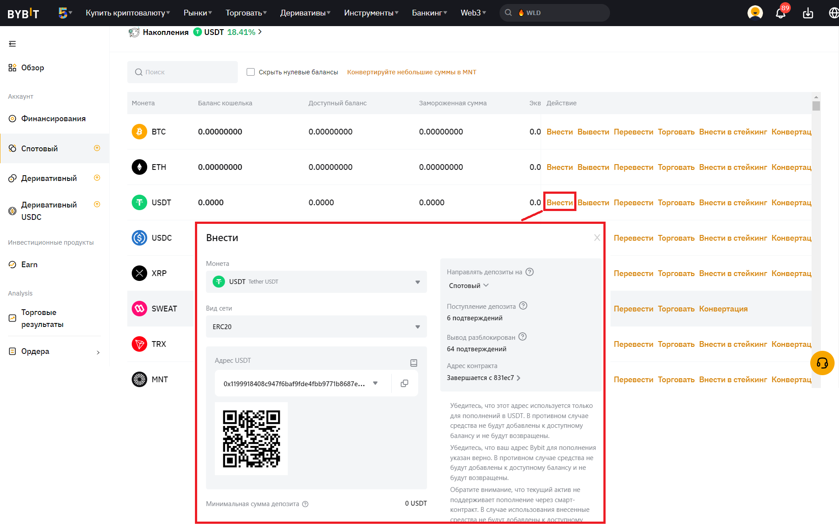Collapse the left sidebar menu icon
This screenshot has height=530, width=839.
point(12,44)
